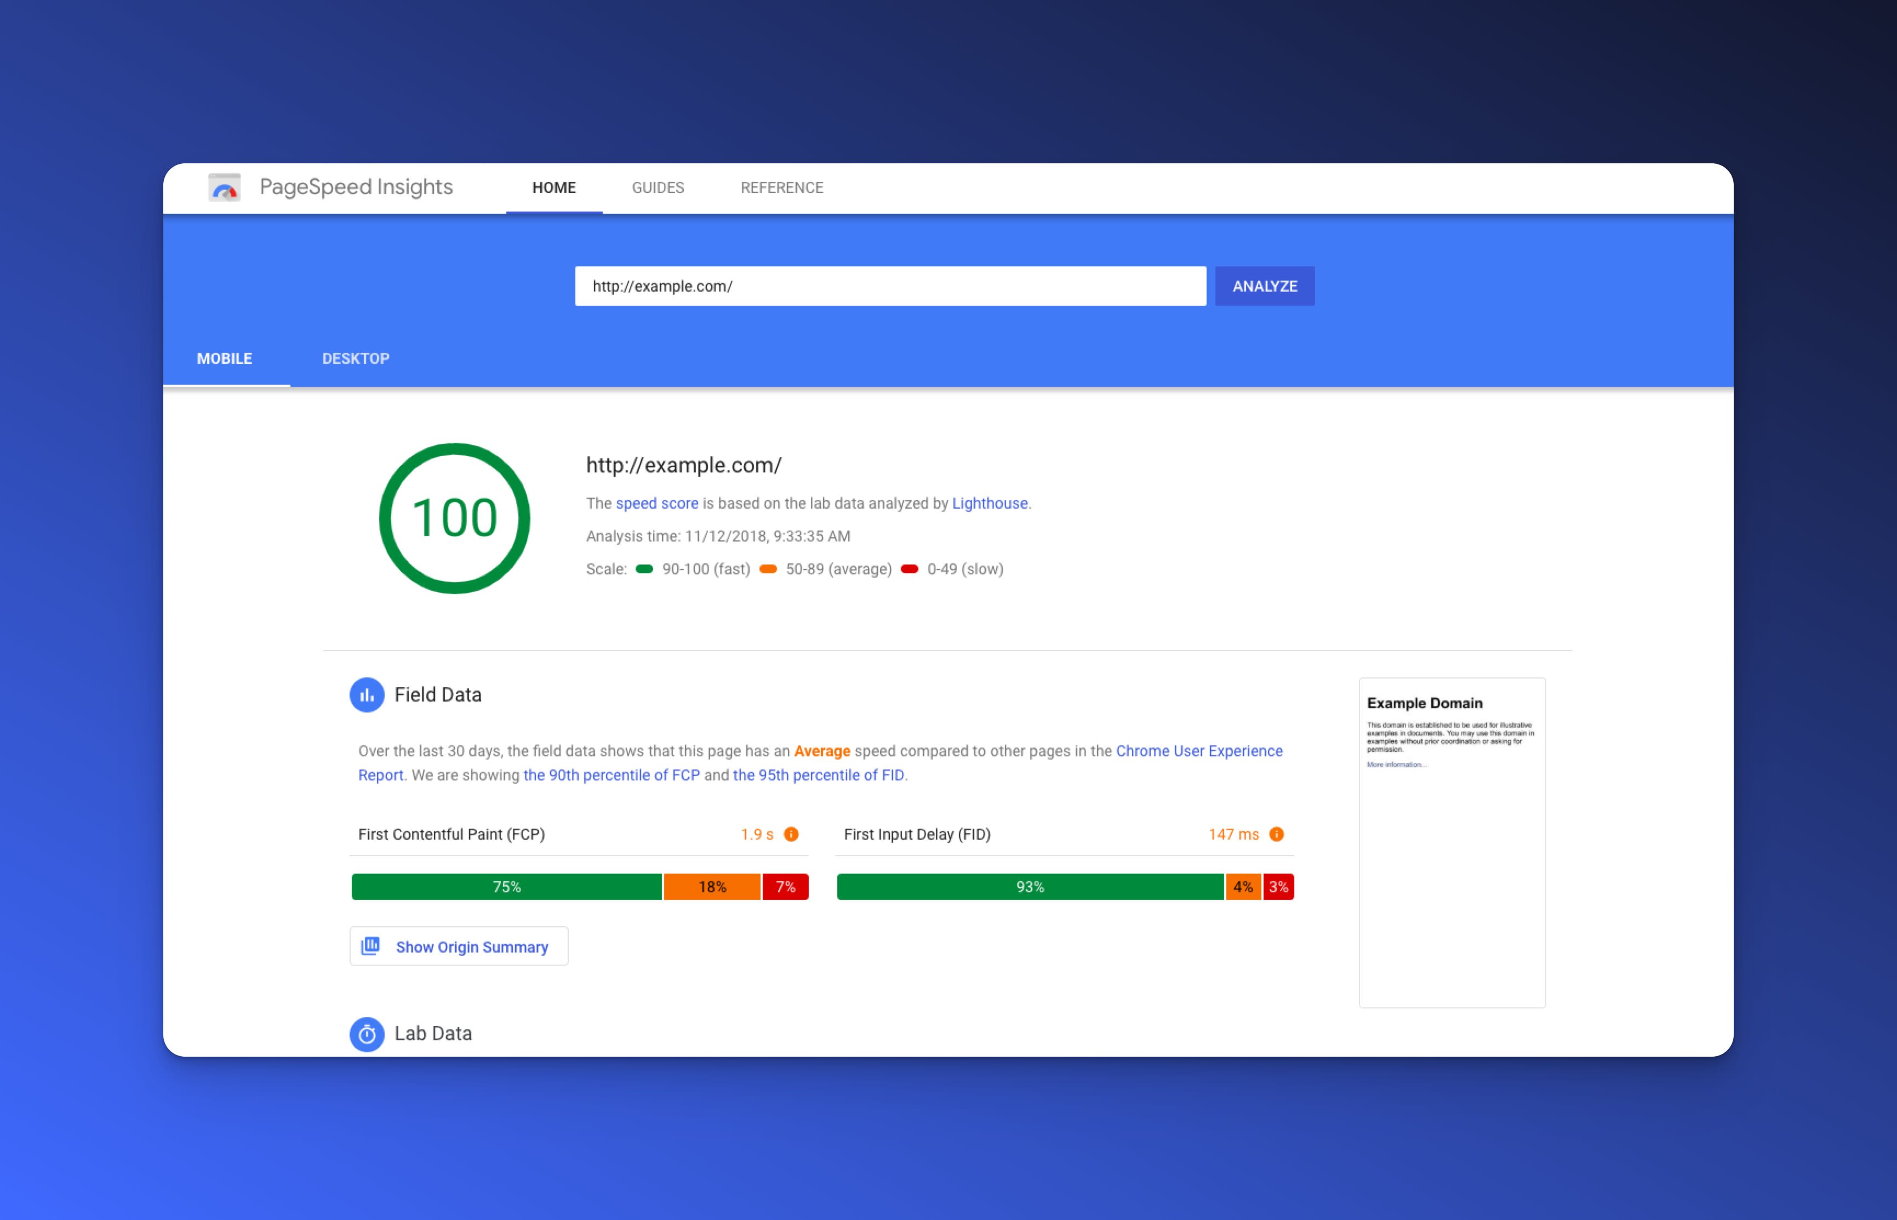Open the GUIDES tab

[658, 188]
